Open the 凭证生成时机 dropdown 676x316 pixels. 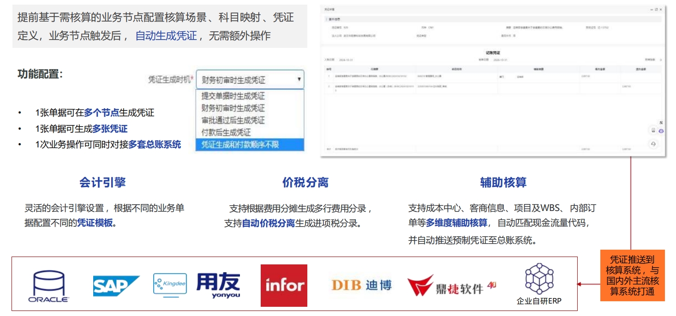coord(250,80)
